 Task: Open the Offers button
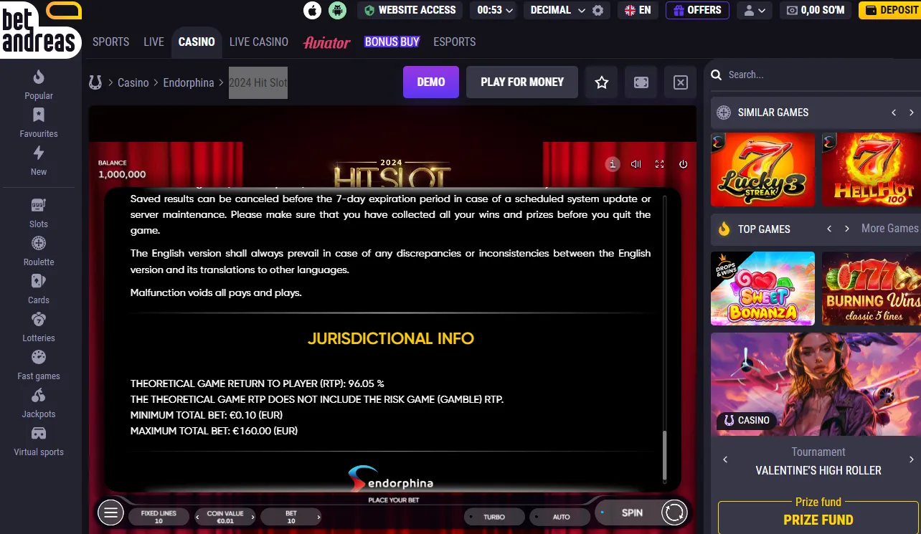697,10
